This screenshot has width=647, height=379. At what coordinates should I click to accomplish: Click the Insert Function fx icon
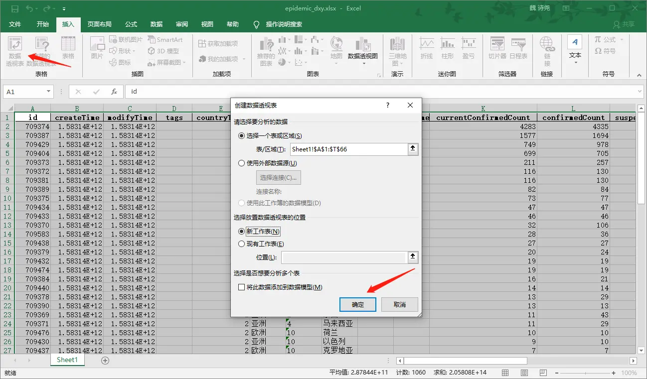tap(114, 92)
